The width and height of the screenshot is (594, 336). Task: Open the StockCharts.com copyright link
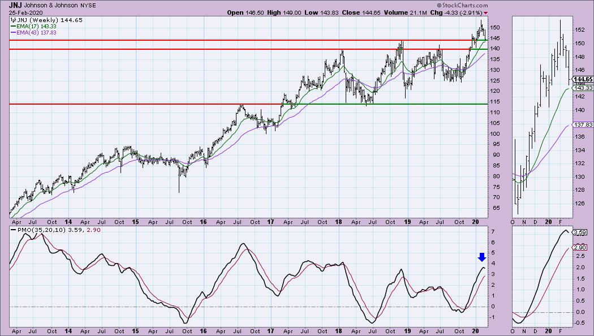(x=462, y=5)
